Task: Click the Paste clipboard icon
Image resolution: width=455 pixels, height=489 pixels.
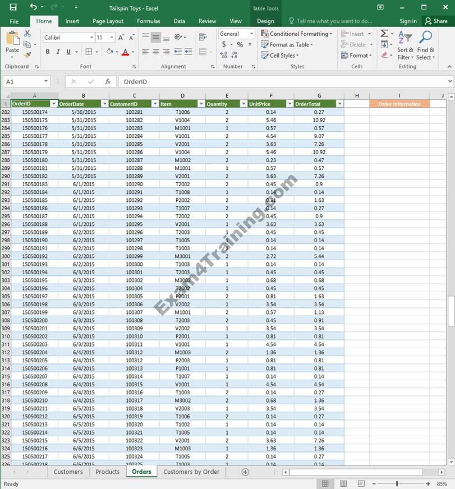Action: pos(12,42)
